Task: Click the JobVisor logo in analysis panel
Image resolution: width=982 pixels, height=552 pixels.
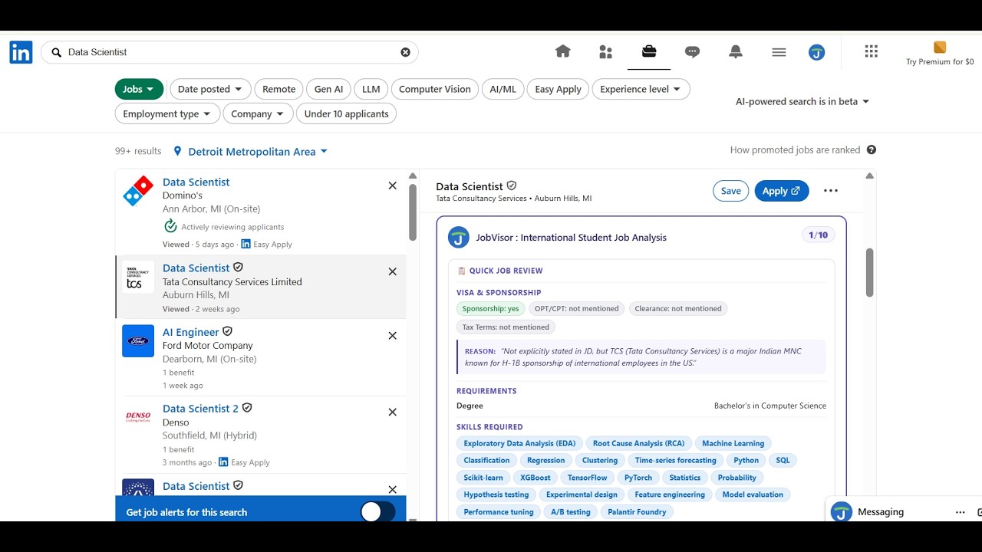Action: (x=459, y=238)
